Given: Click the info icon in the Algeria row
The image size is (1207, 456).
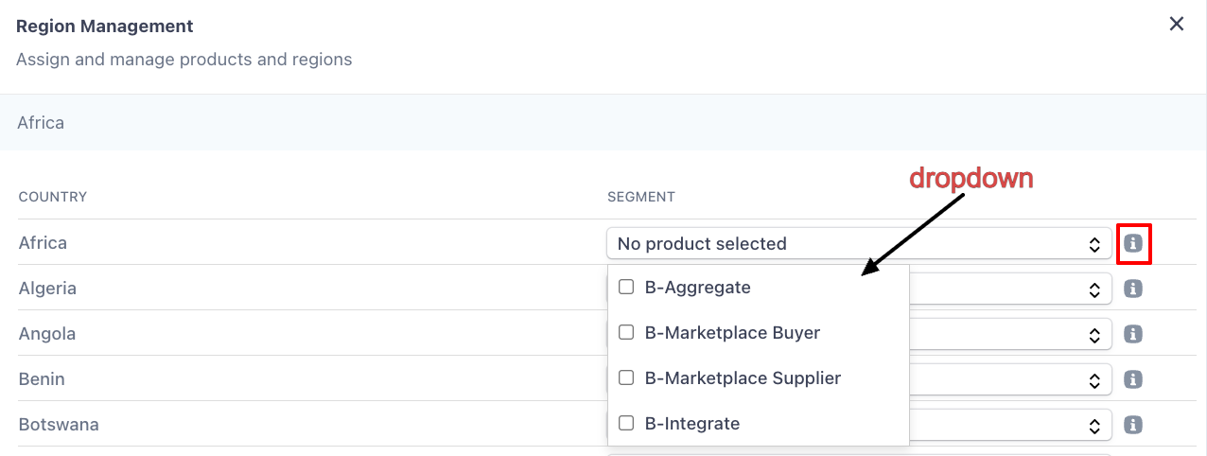Looking at the screenshot, I should click(x=1133, y=289).
